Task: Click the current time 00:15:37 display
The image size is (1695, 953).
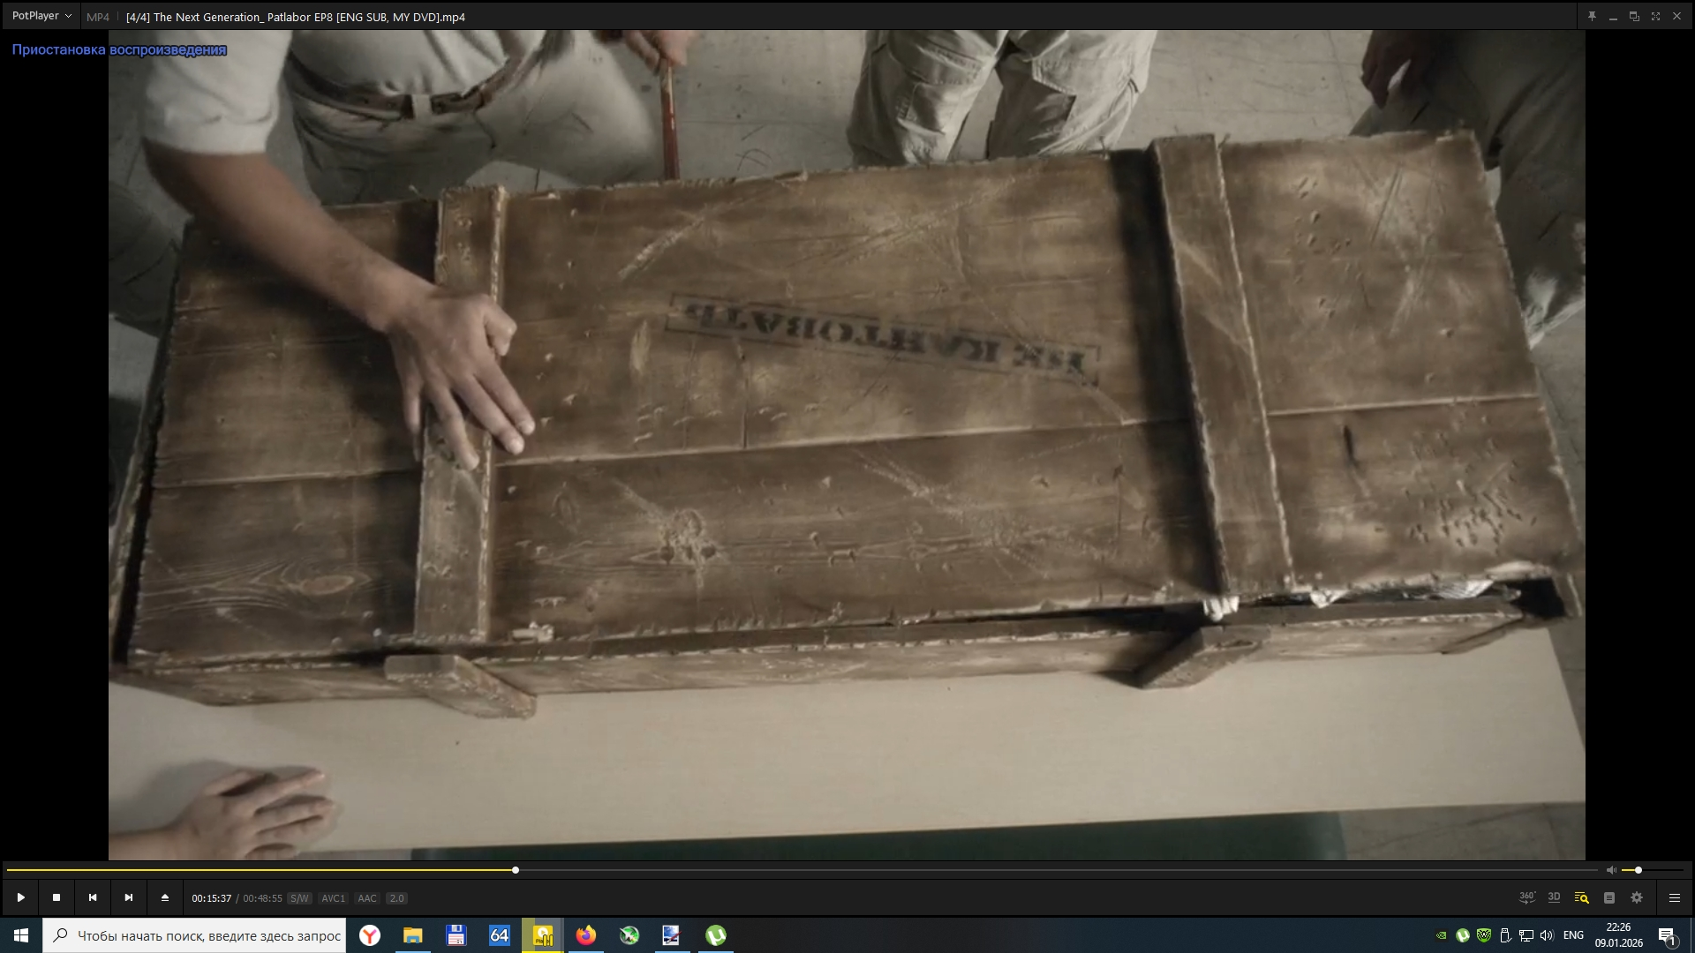Action: coord(212,898)
